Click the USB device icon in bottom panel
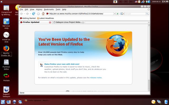This screenshot has width=169, height=105. point(159,102)
